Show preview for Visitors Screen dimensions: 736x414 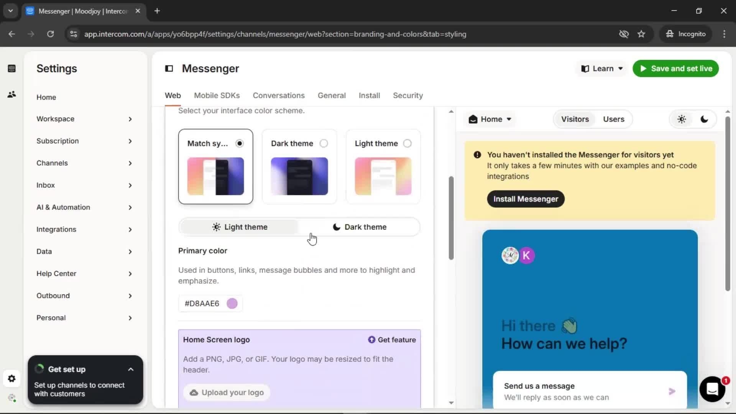click(575, 119)
